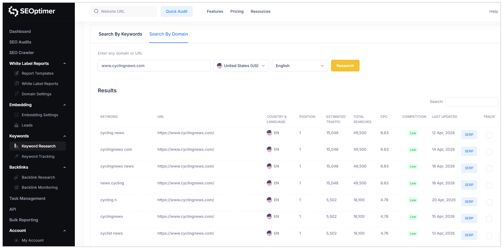
Task: Click the Website URL input field
Action: click(123, 11)
